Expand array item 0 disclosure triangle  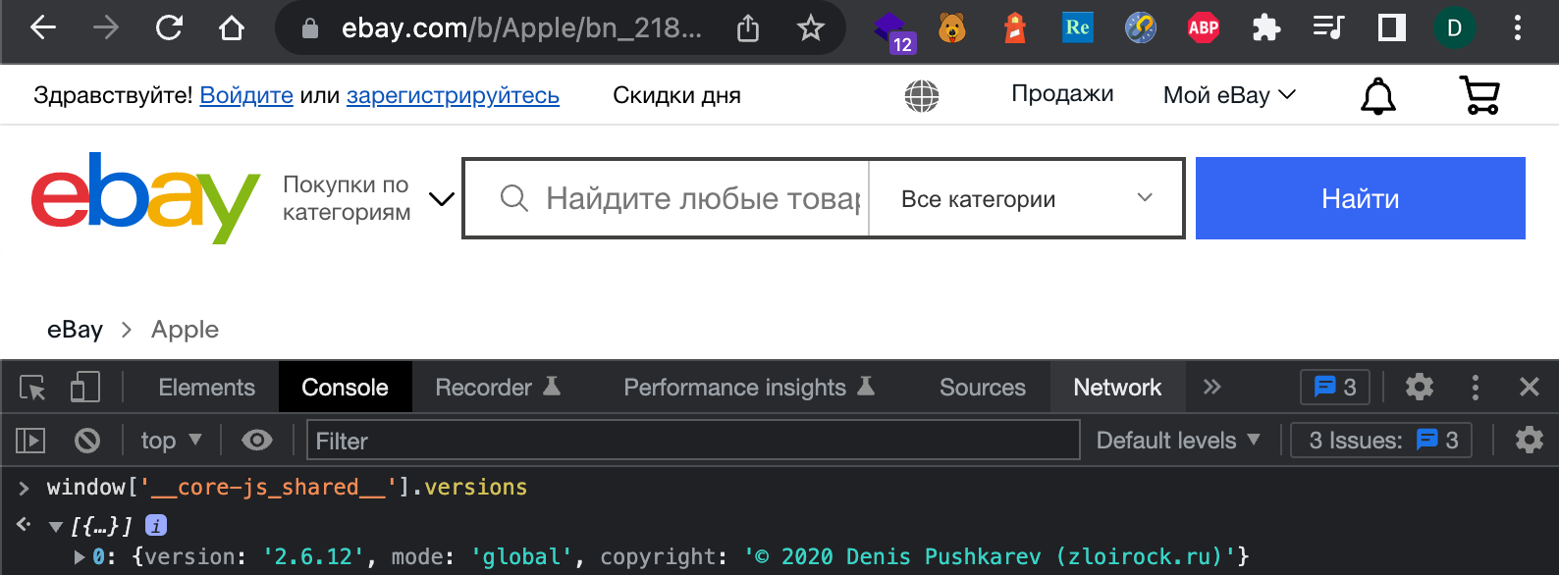click(80, 557)
